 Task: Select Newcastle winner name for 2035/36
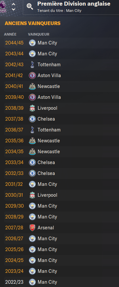49,141
